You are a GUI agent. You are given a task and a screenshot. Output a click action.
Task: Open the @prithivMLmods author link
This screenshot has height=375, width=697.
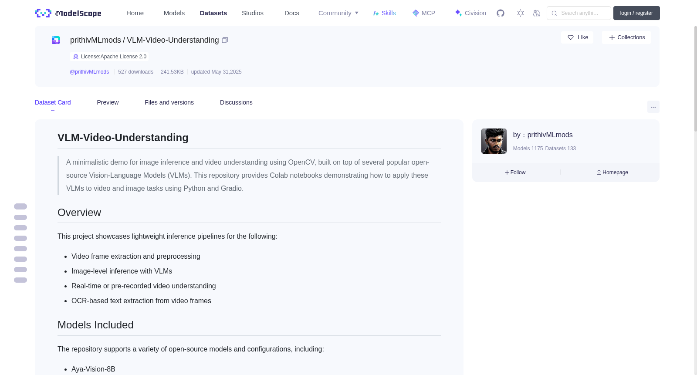[x=89, y=72]
